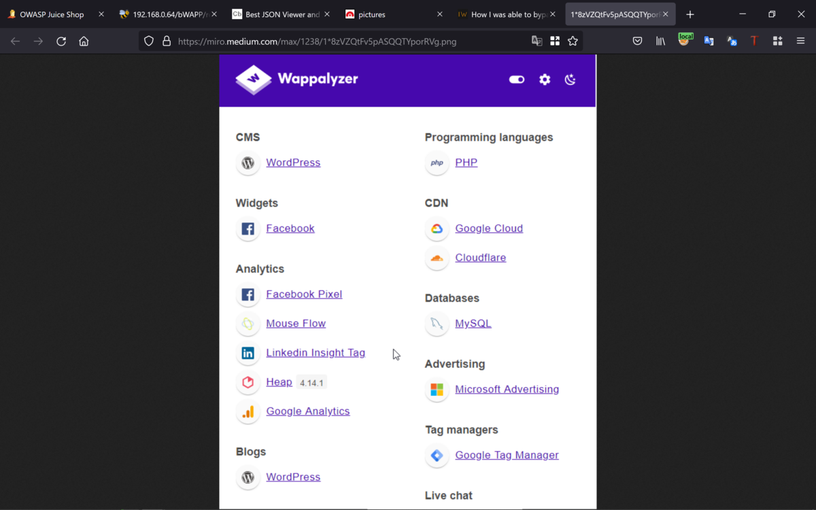This screenshot has width=816, height=510.
Task: Click the Programming languages heading
Action: coord(489,137)
